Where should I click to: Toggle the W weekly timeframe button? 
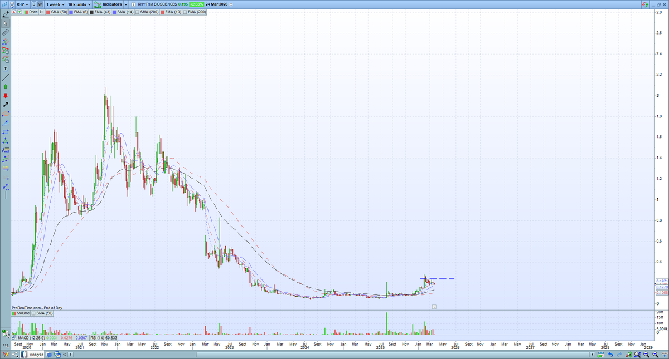(x=40, y=4)
